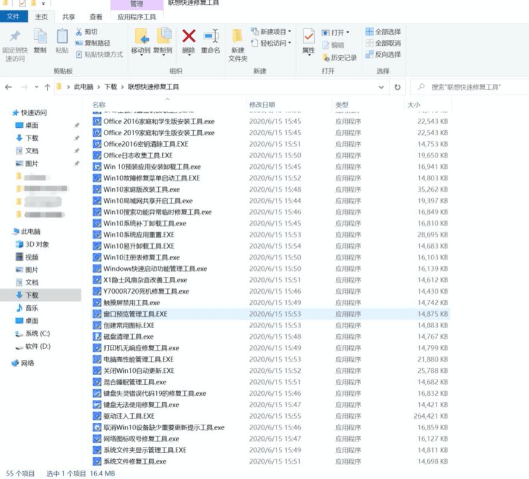
Task: Go back with the left arrow
Action: [x=9, y=87]
